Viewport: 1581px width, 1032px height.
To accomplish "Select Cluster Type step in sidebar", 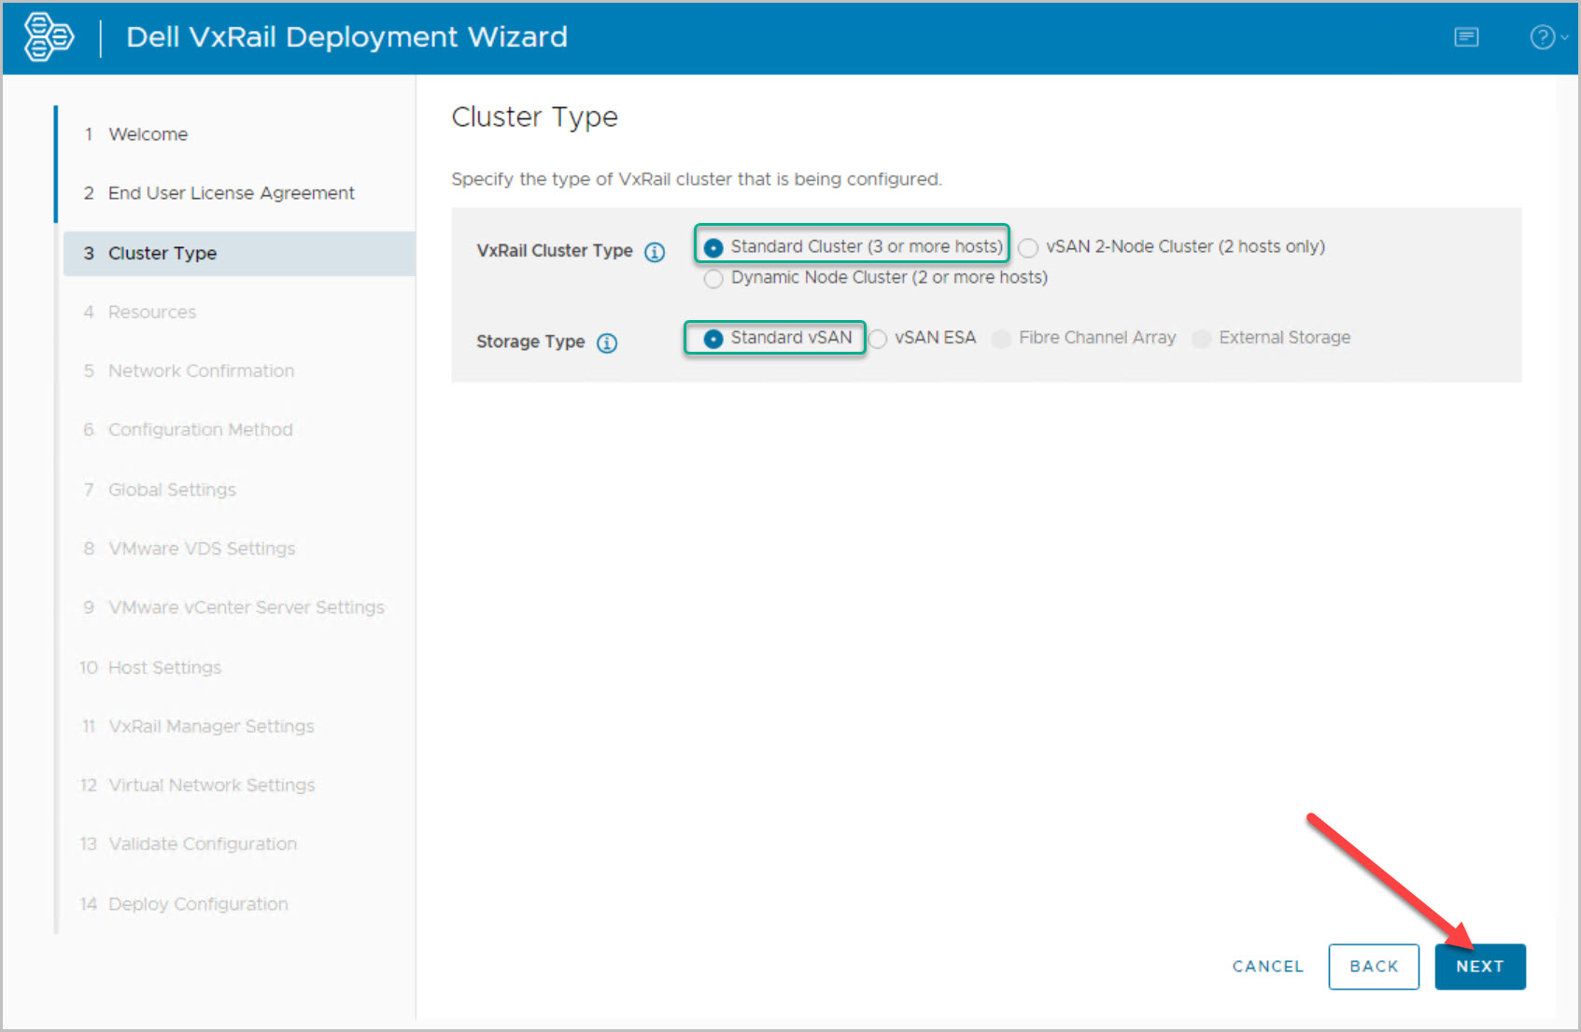I will click(x=162, y=254).
